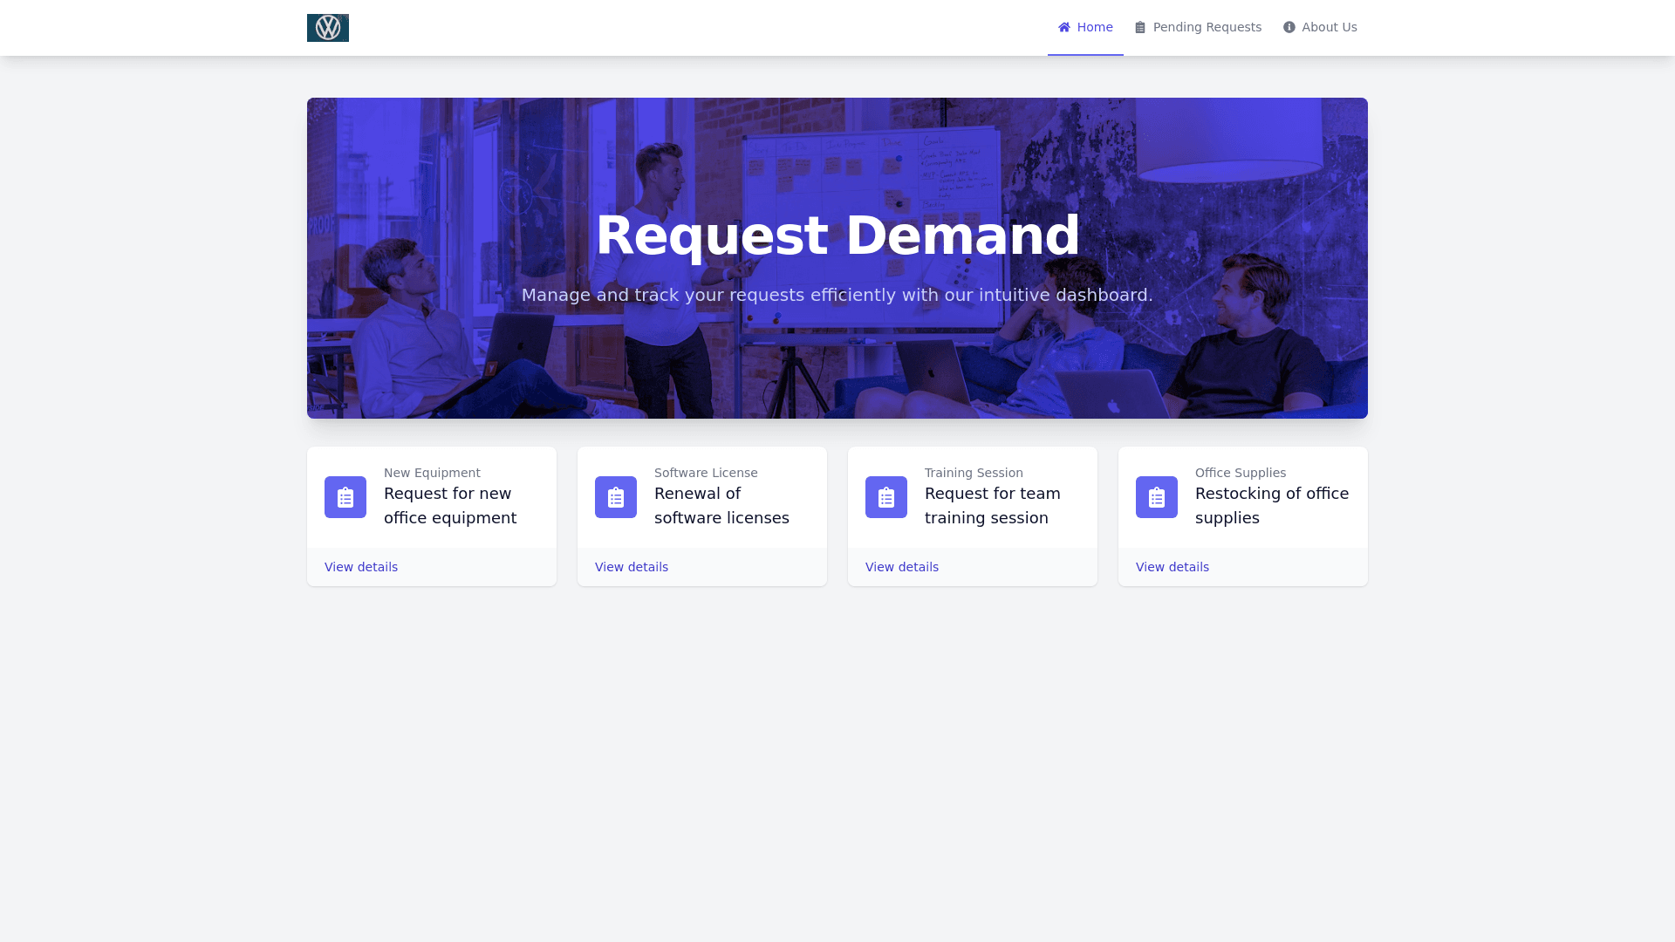Go to Pending Requests tab
The image size is (1675, 942).
(x=1207, y=27)
